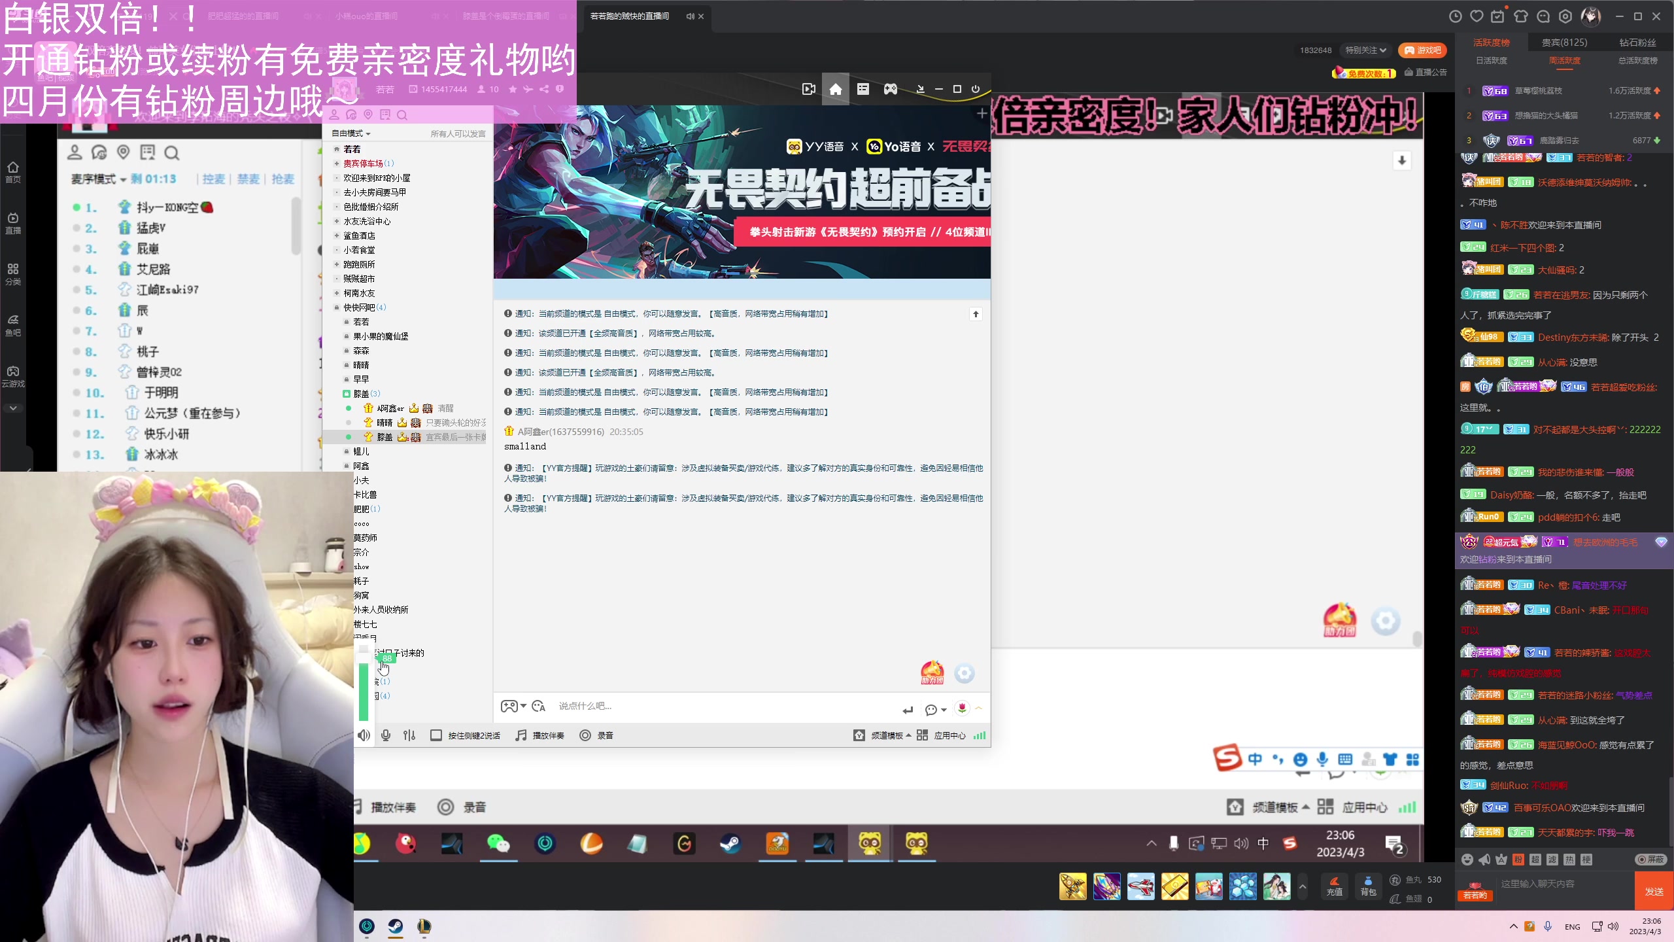Select the 周活跃度 sub-tab
Image resolution: width=1674 pixels, height=942 pixels.
1564,61
